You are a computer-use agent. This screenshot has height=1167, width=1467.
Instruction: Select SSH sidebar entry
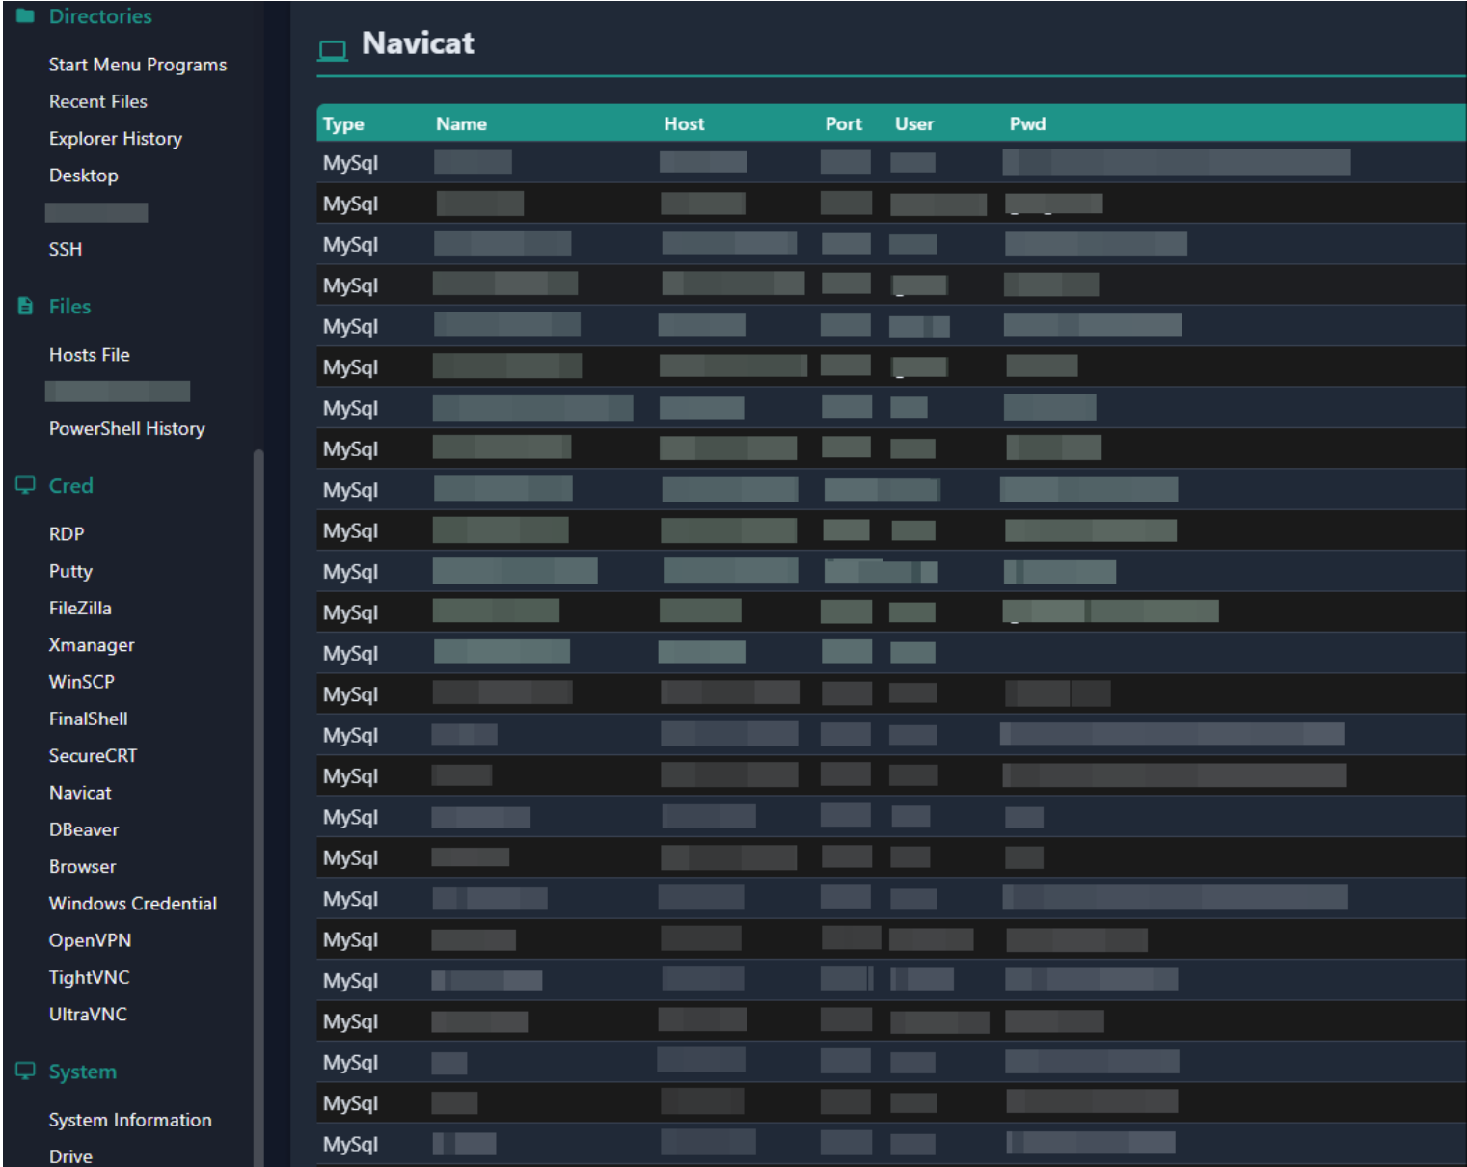coord(66,249)
